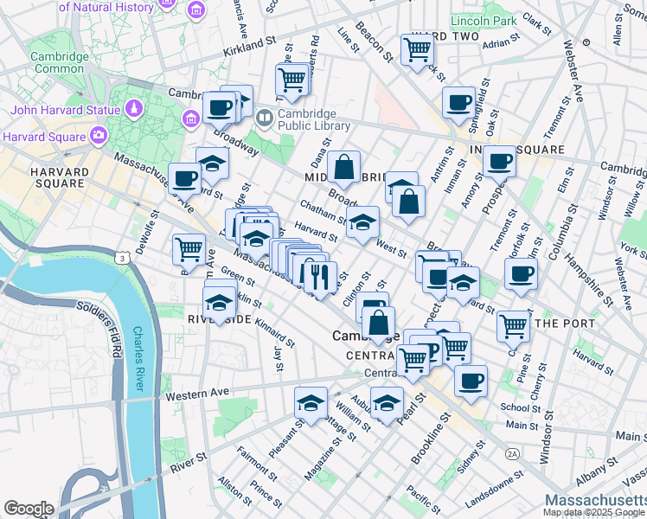The height and width of the screenshot is (519, 647).
Task: Click the Cambridge Public Library book icon
Action: pyautogui.click(x=264, y=119)
